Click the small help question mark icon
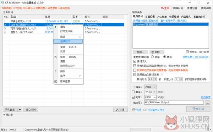Image resolution: width=213 pixels, height=132 pixels. [162, 75]
